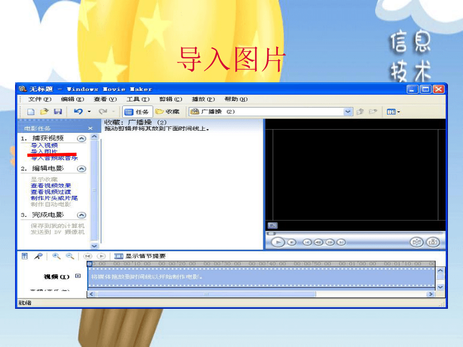
Task: Click the 查看视频效果 link
Action: (51, 186)
